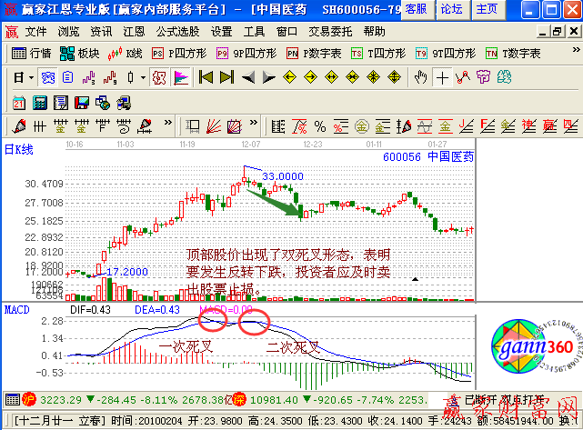
Task: Click the calendar icon showing 21
Action: pos(19,100)
